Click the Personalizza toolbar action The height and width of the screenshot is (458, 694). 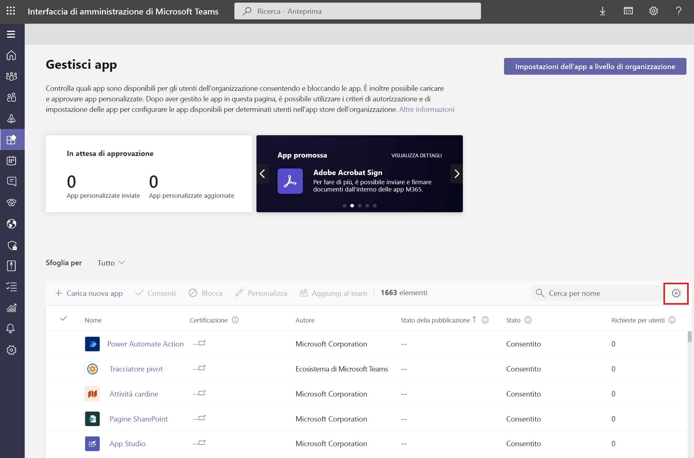point(261,293)
